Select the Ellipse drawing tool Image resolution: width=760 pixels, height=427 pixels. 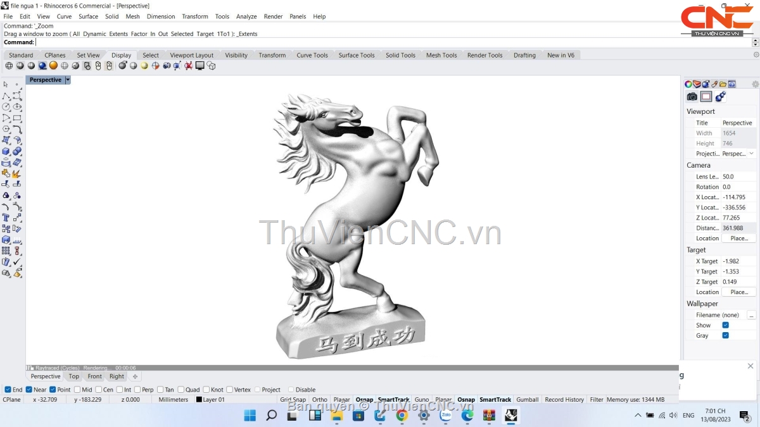[x=17, y=106]
